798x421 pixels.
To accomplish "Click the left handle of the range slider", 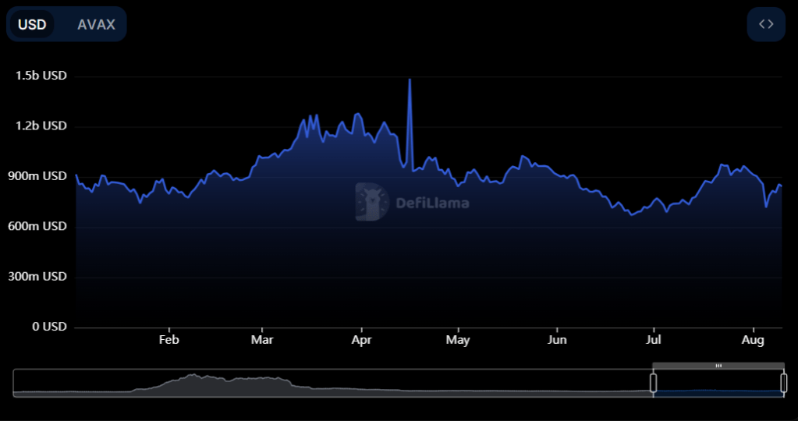I will coord(654,383).
